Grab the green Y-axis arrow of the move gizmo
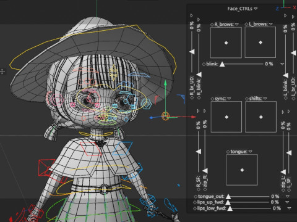297x222 pixels. (x=165, y=83)
